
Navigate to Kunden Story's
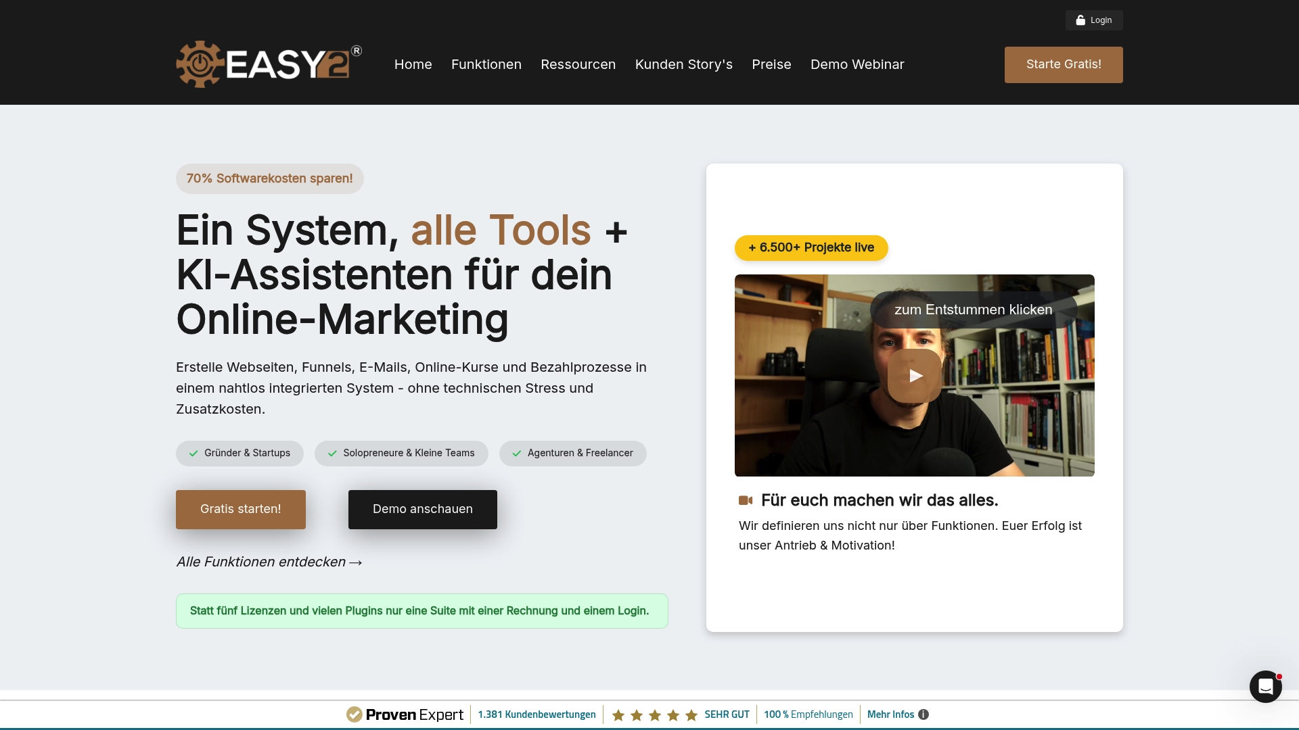(x=683, y=64)
